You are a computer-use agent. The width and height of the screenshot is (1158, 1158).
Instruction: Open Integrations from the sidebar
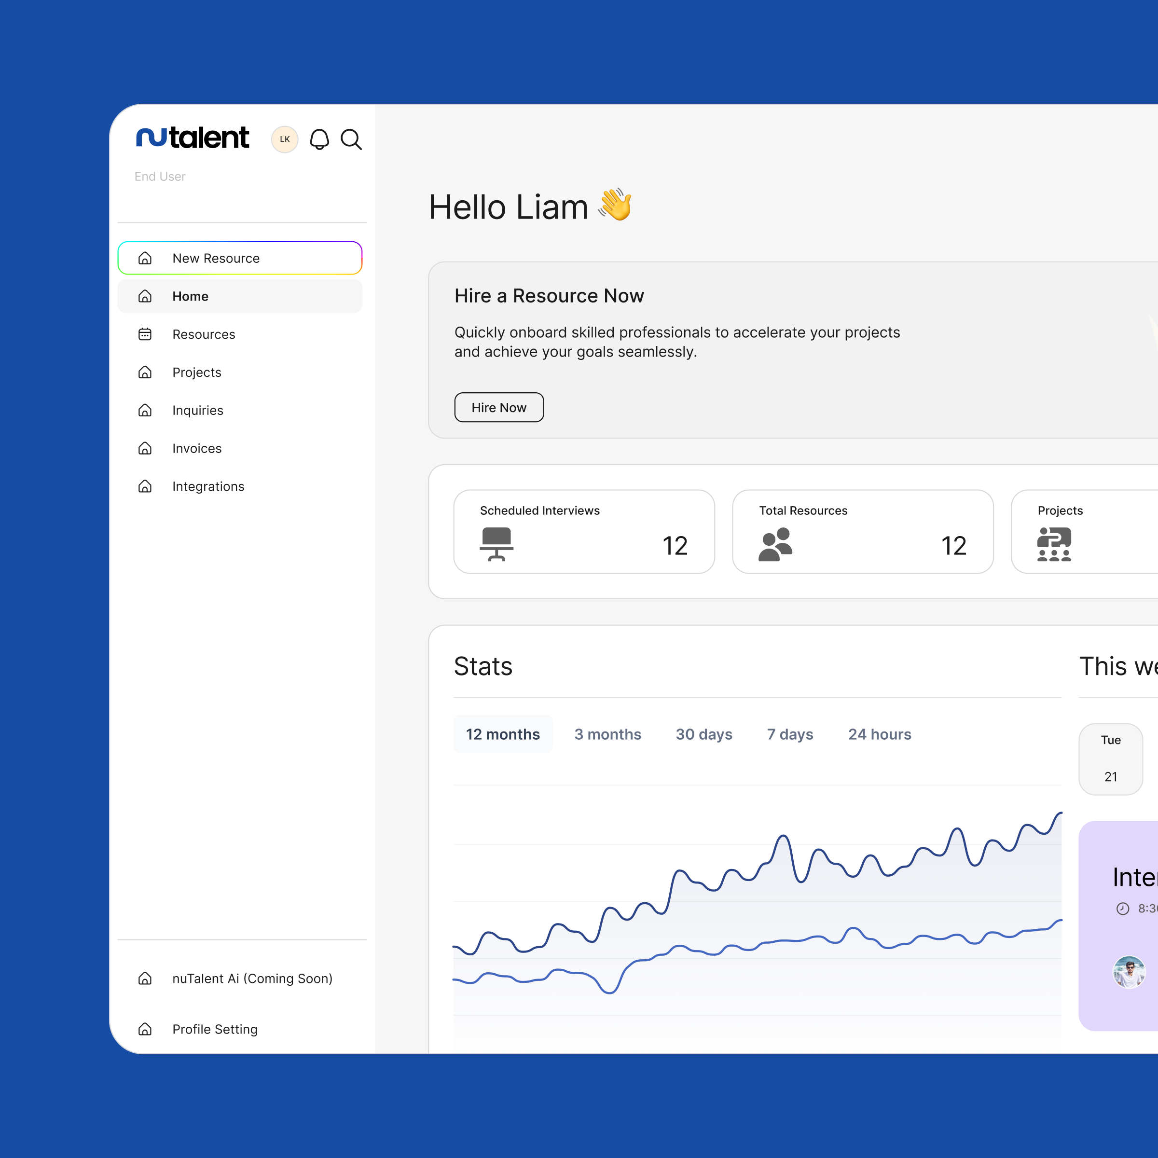pyautogui.click(x=208, y=487)
